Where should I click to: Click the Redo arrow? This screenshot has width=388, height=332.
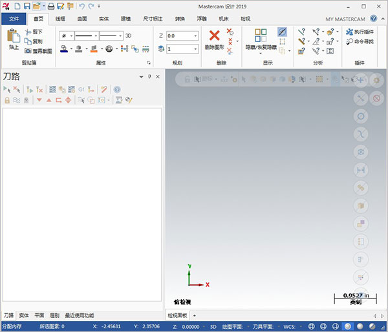(x=91, y=6)
